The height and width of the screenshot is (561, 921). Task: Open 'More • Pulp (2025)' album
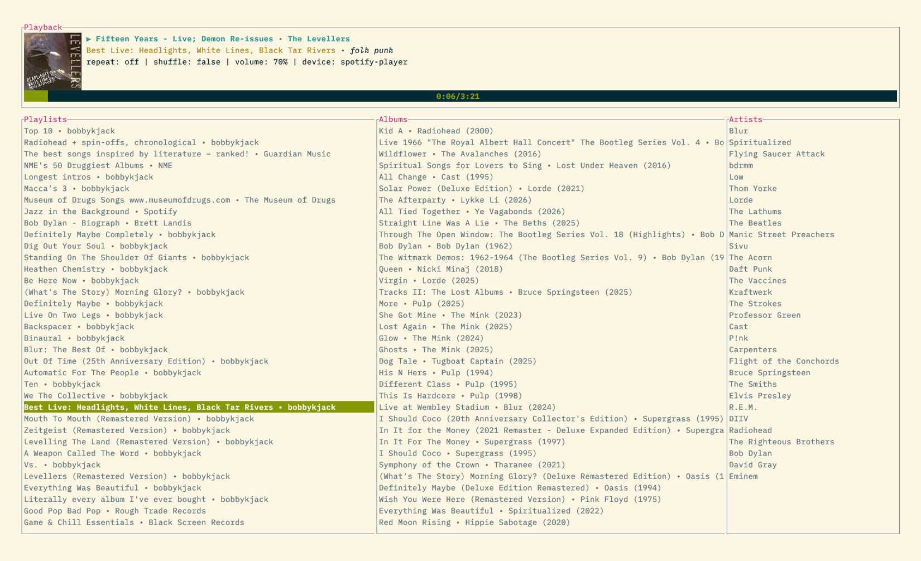pos(422,304)
